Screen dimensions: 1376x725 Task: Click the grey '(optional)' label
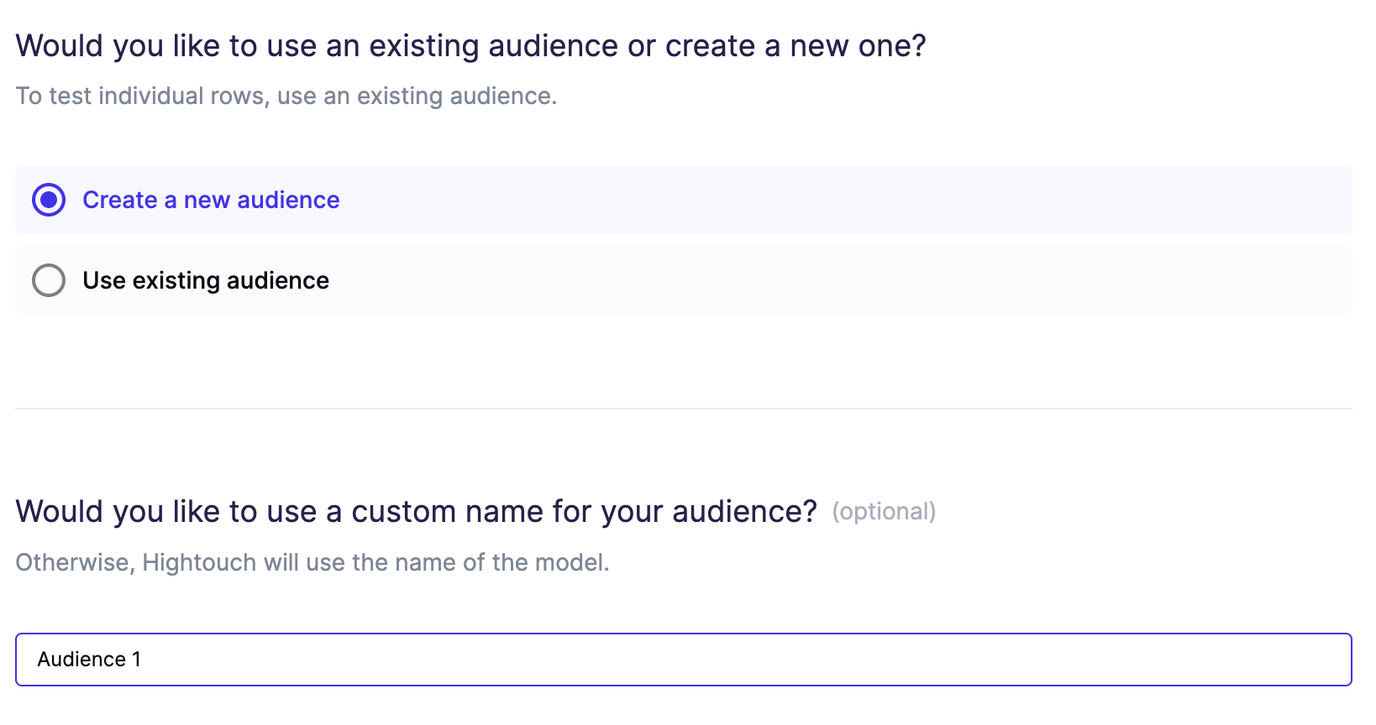coord(884,512)
